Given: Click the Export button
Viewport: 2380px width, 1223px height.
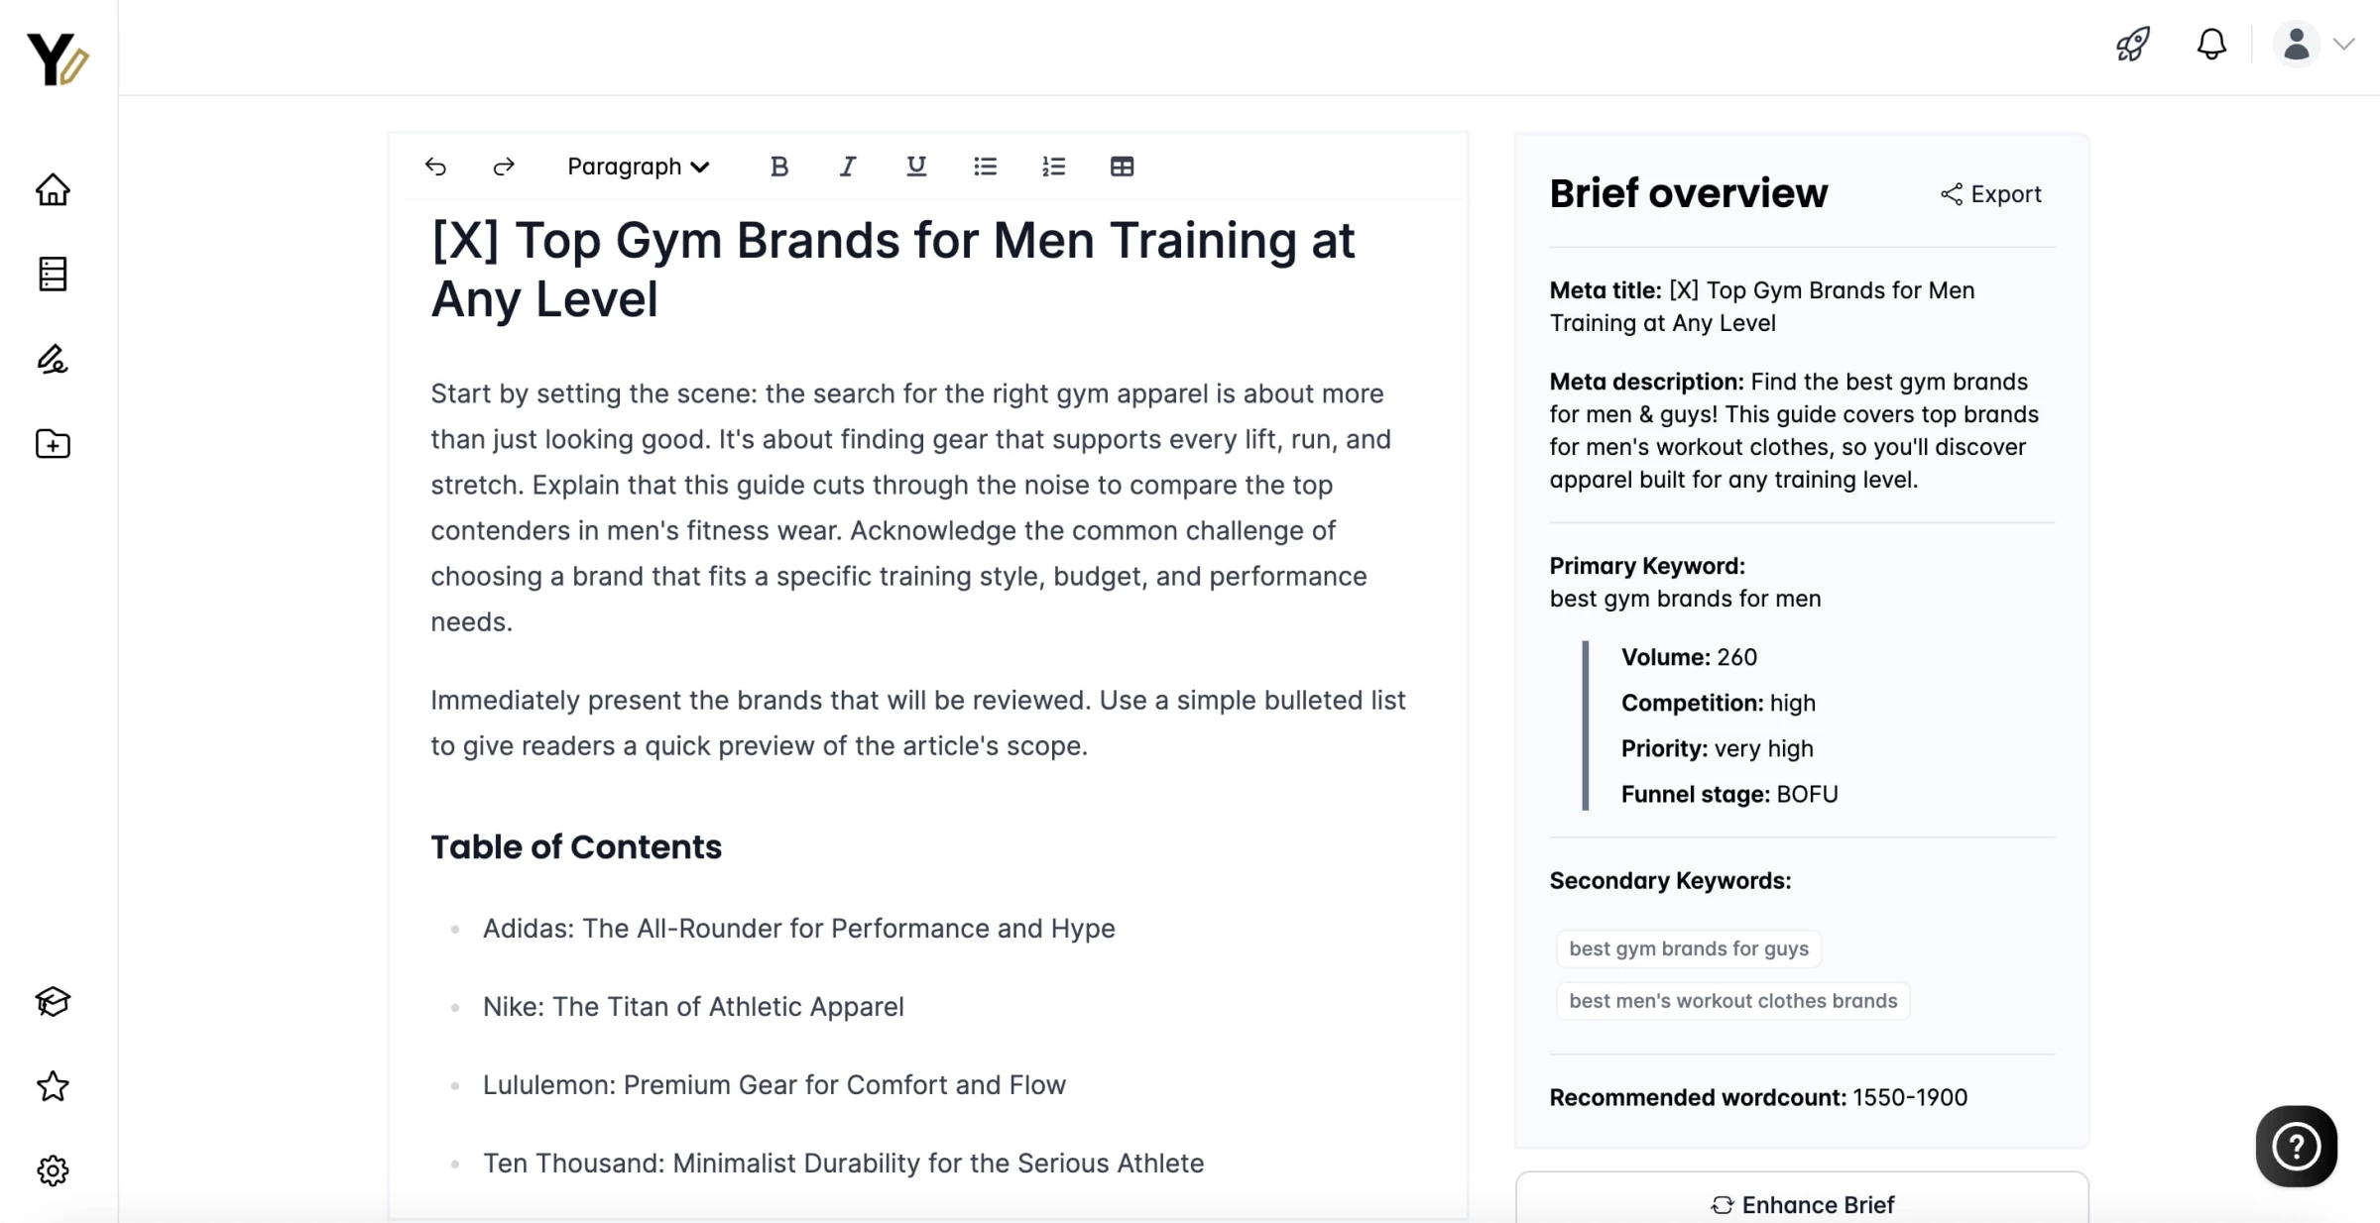Looking at the screenshot, I should pos(1991,194).
